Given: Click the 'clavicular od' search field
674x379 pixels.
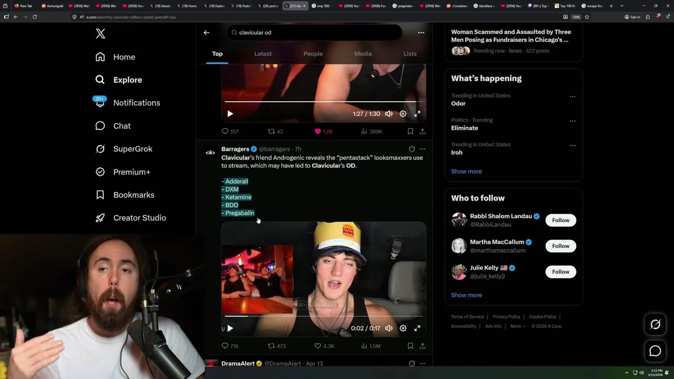Looking at the screenshot, I should tap(314, 33).
